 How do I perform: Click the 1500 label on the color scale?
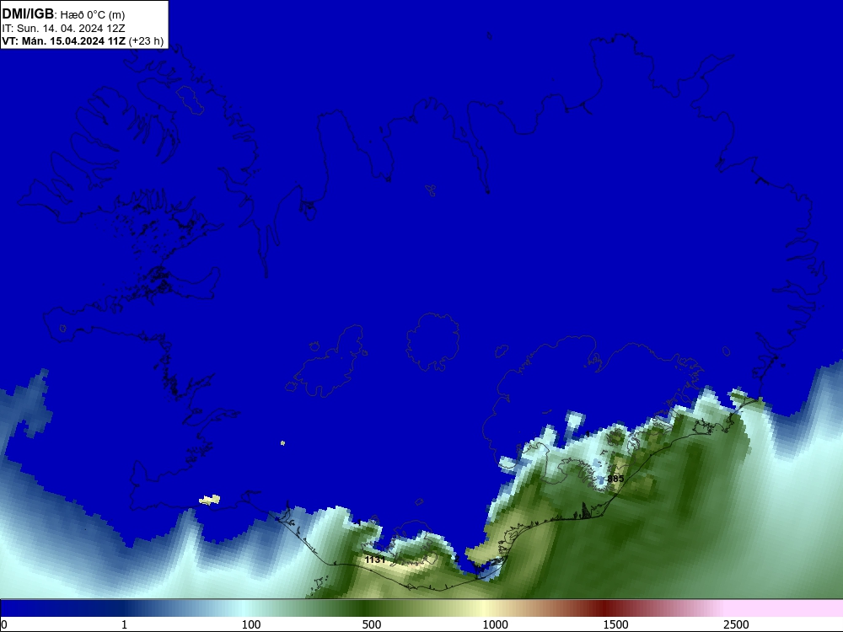click(x=615, y=624)
